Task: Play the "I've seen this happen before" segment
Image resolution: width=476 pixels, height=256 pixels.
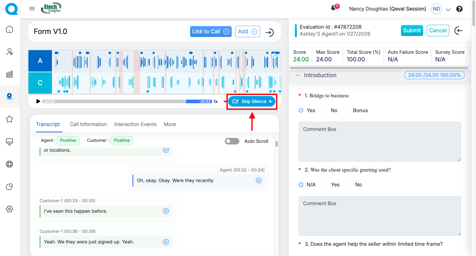Action: (x=166, y=211)
